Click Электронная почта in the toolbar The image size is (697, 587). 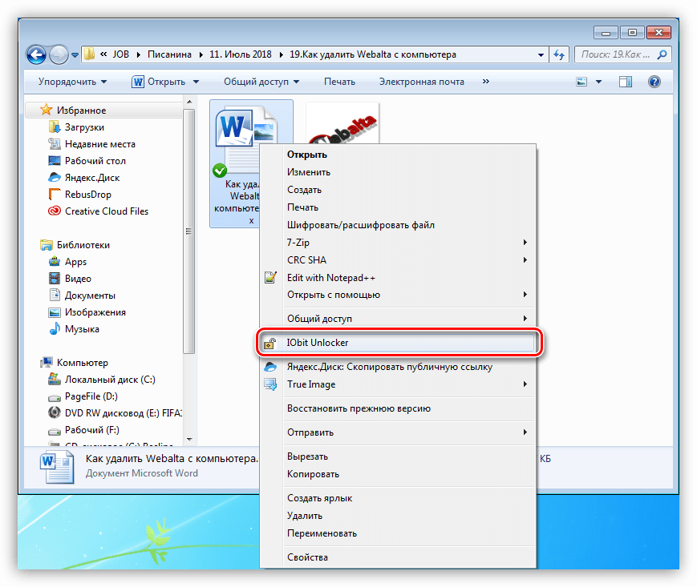coord(421,82)
